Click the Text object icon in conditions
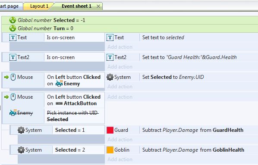Viewport: 258px width, 165px height. [13, 37]
